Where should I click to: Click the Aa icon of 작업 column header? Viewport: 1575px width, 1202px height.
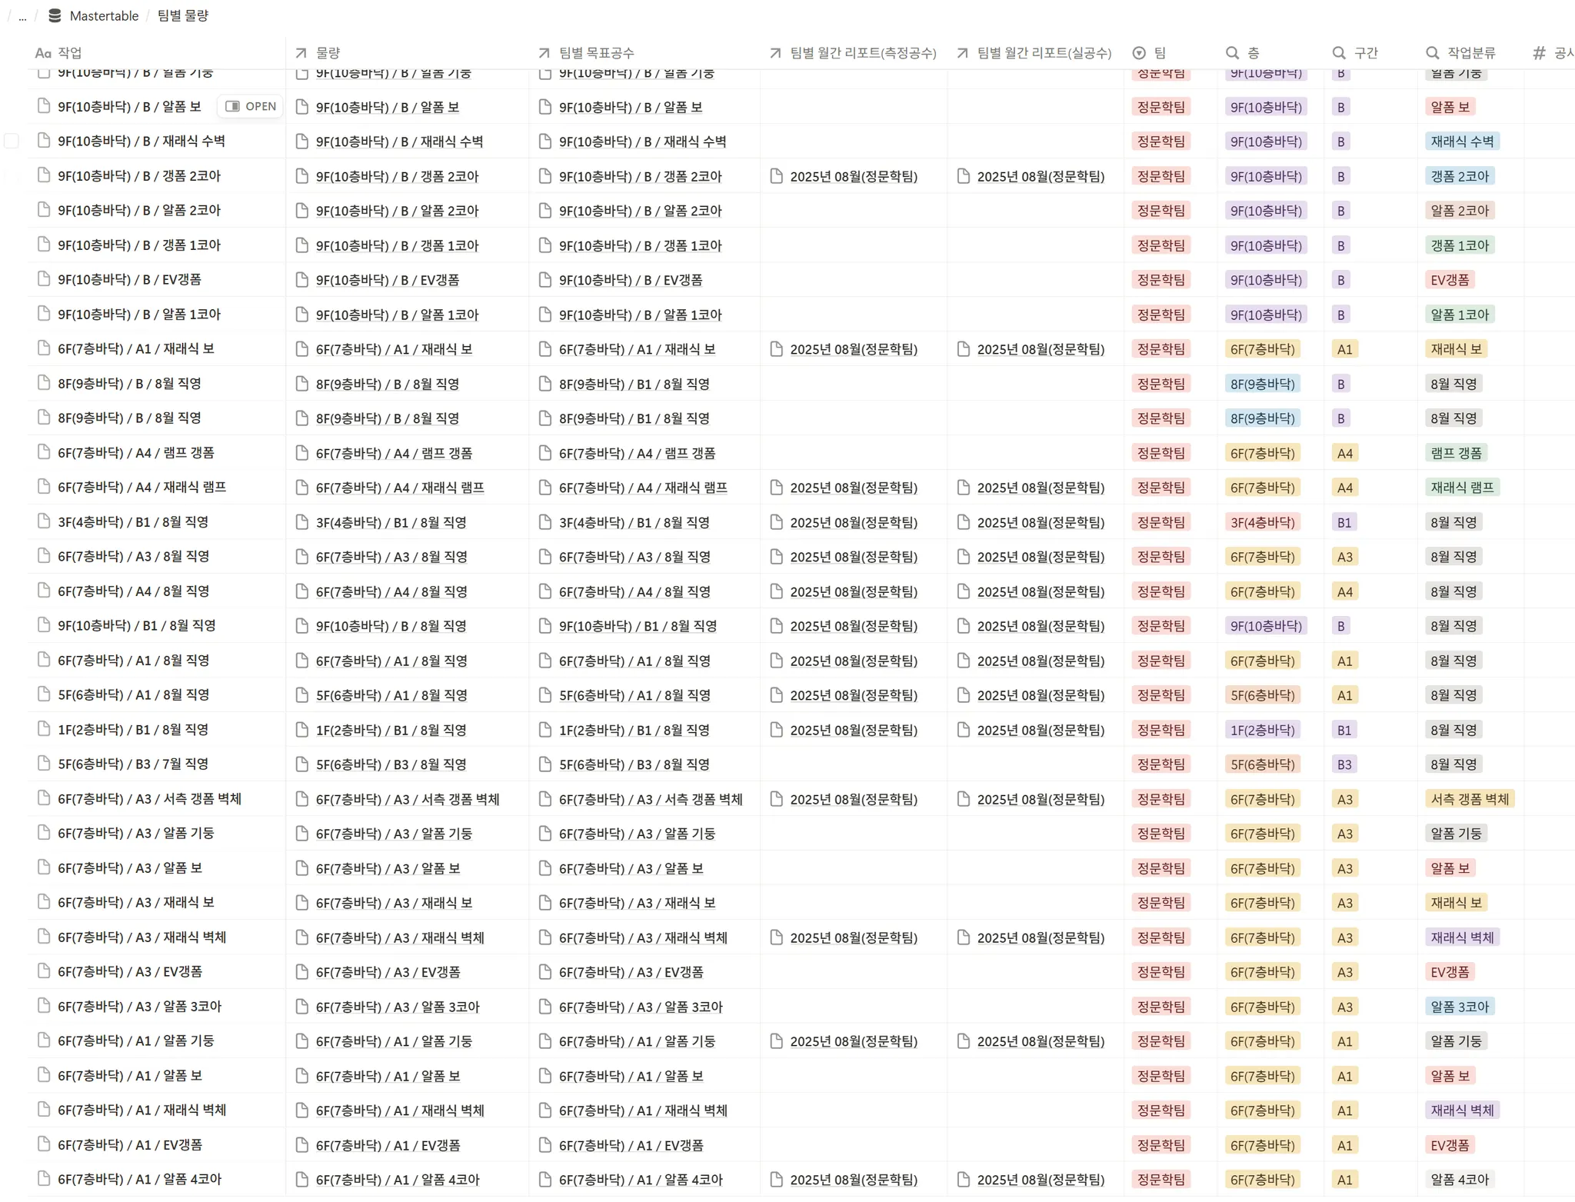point(43,53)
